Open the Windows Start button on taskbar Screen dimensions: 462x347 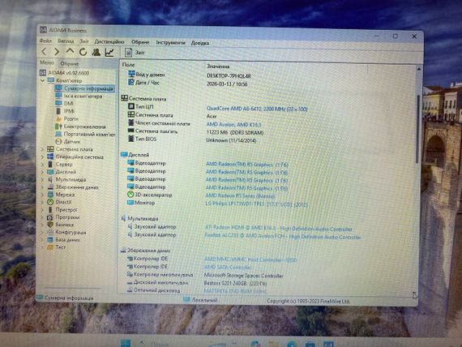tap(126, 343)
